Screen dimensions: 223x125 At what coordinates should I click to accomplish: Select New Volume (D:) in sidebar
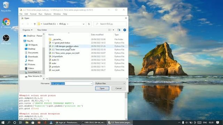click(33, 76)
